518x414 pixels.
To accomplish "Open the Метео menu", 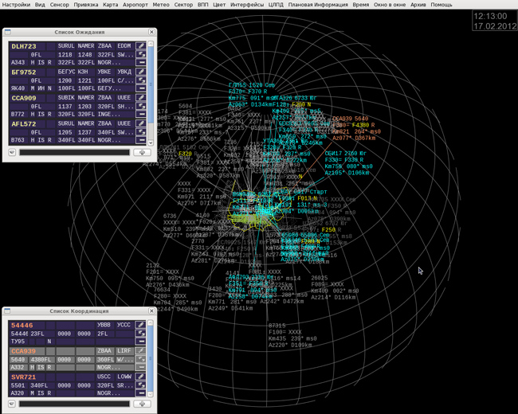I will point(161,5).
